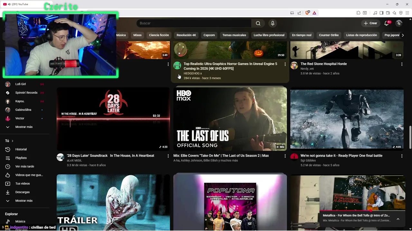This screenshot has height=231, width=412.
Task: Open POPUTONA video thumbnail
Action: [230, 203]
